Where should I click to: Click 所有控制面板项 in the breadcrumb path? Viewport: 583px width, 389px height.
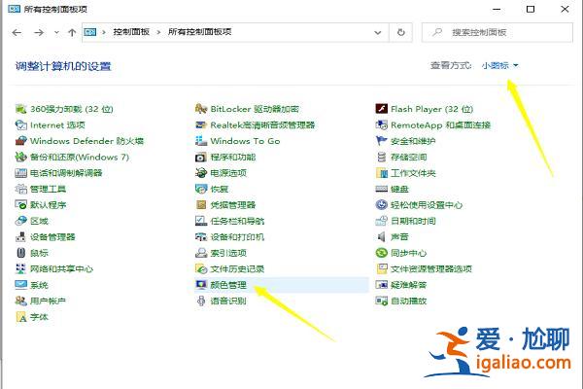tap(199, 32)
